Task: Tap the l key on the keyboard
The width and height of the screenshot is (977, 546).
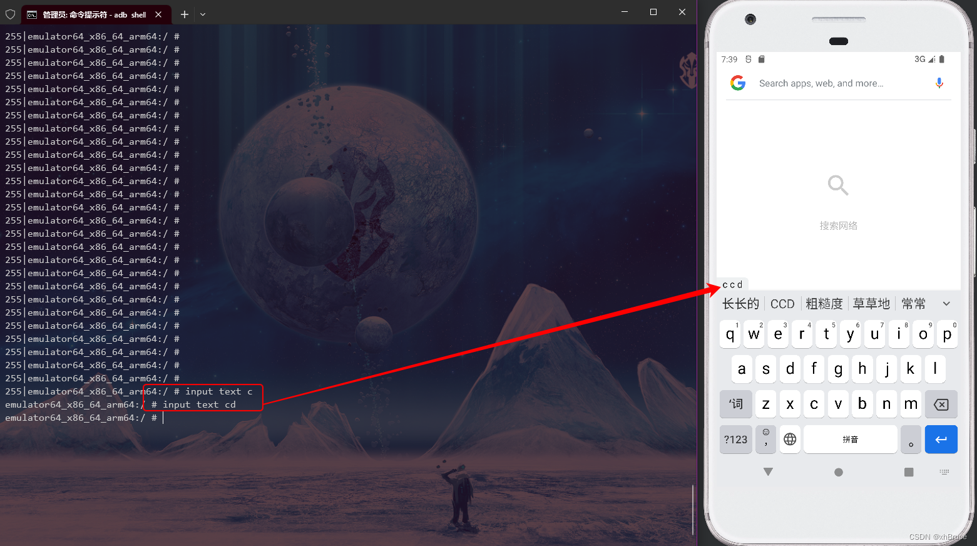Action: click(x=935, y=369)
